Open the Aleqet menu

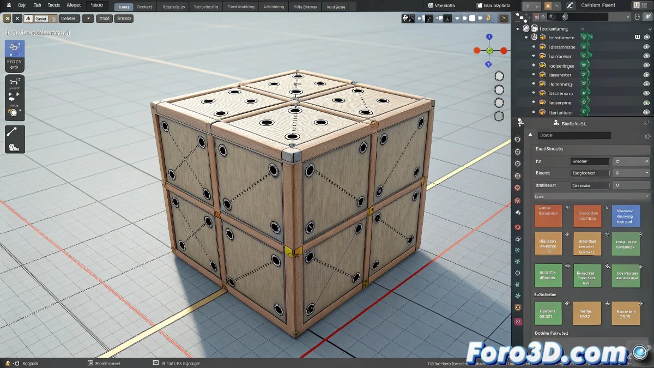point(74,5)
